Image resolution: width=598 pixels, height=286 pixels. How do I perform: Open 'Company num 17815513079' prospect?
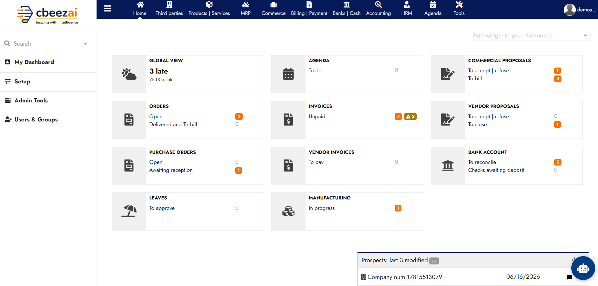click(405, 277)
